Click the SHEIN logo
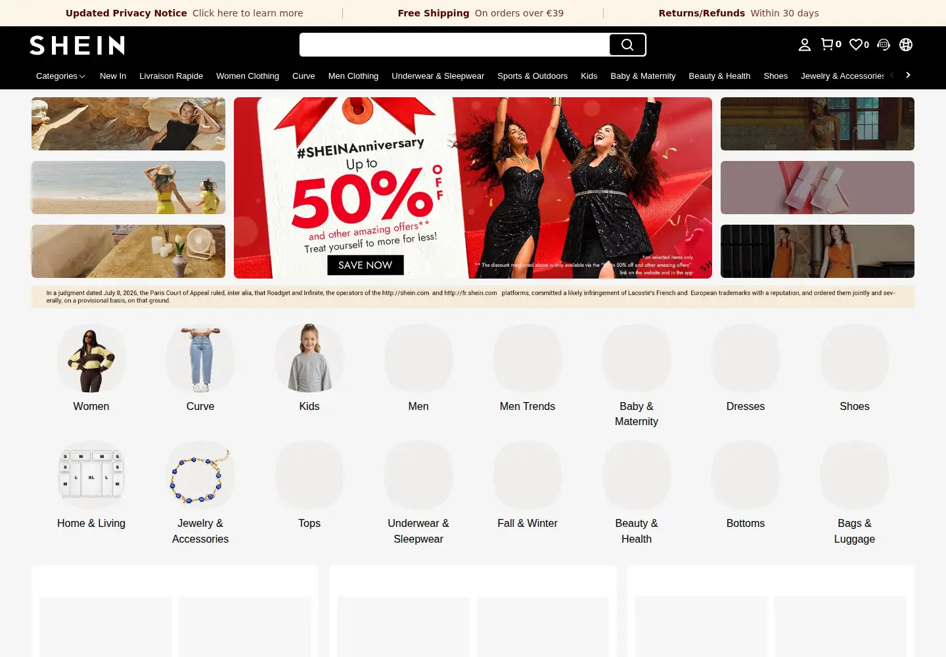Image resolution: width=946 pixels, height=657 pixels. click(78, 45)
